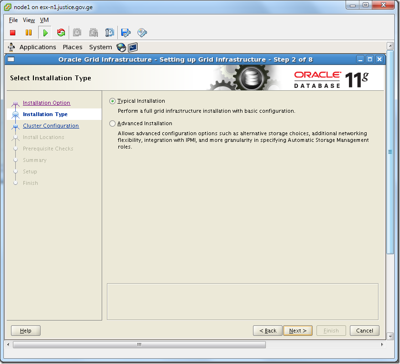Open the installer Help

click(25, 330)
